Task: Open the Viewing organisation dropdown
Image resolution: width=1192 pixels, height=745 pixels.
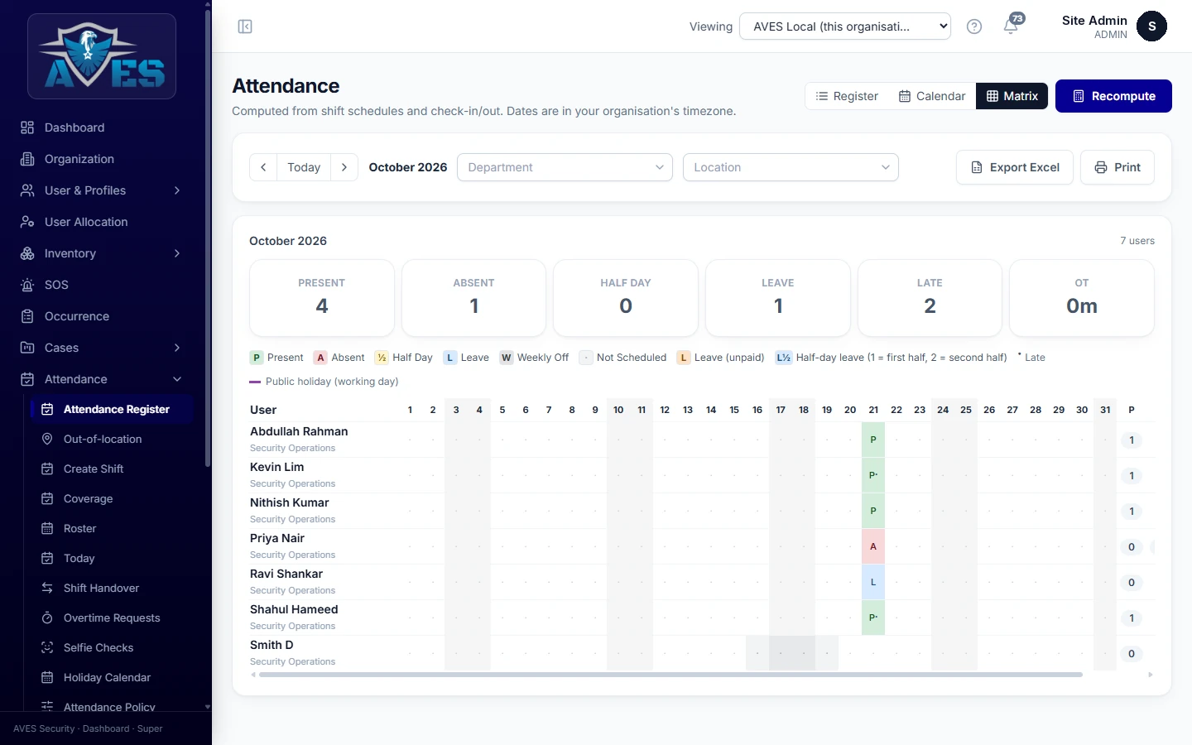Action: (x=845, y=26)
